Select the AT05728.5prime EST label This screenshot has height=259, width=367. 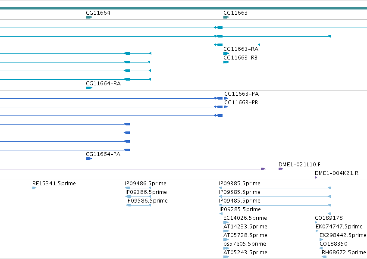click(245, 235)
